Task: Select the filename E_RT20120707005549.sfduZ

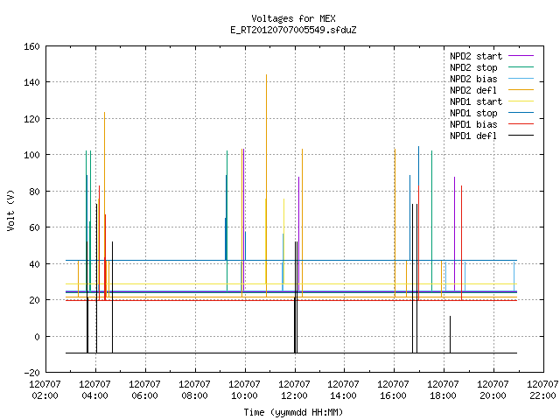Action: [x=293, y=30]
